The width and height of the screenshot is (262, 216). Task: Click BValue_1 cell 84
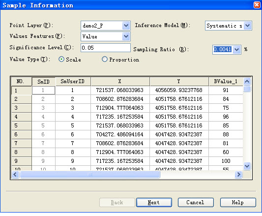coord(226,99)
